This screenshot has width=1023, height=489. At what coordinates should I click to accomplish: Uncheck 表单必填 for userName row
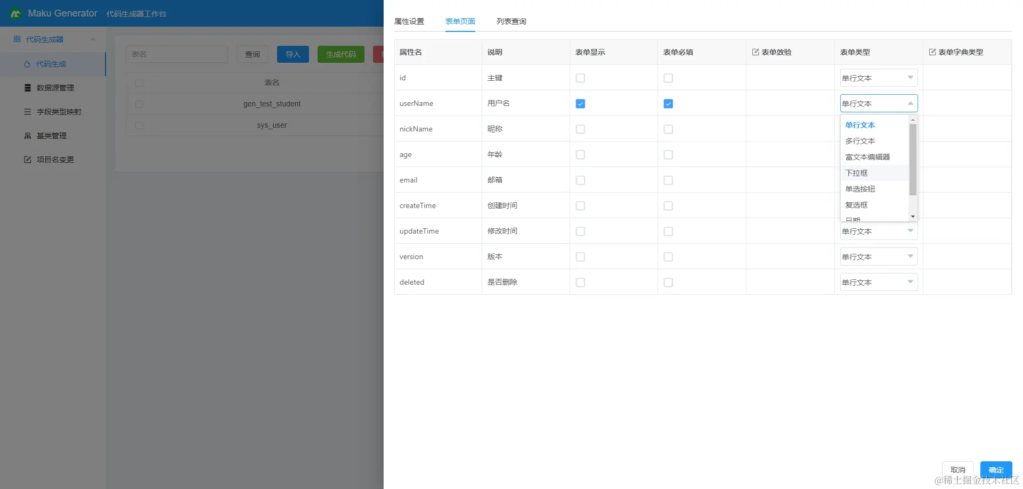coord(668,104)
